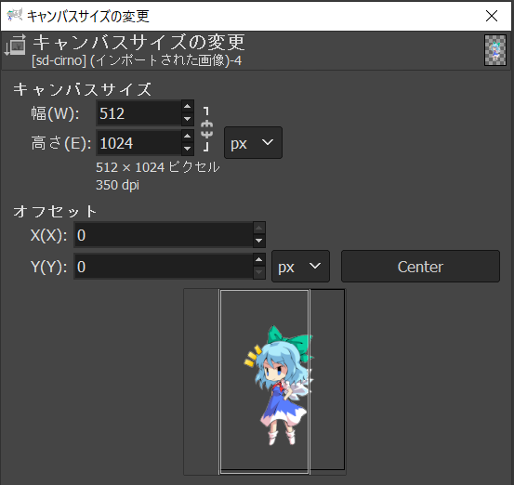This screenshot has width=514, height=485.
Task: Close the キャンバスサイズの変更 dialog
Action: click(492, 16)
